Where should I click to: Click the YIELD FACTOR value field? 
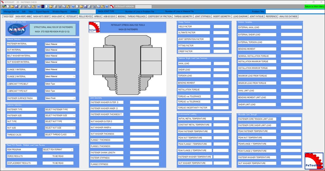[x=221, y=26]
